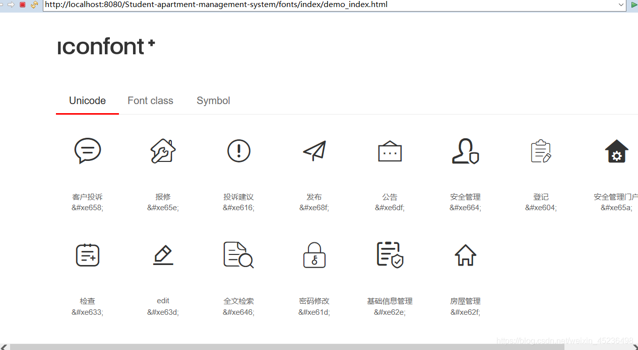The height and width of the screenshot is (350, 638).
Task: Click the 投诉建议 label text
Action: pyautogui.click(x=239, y=197)
